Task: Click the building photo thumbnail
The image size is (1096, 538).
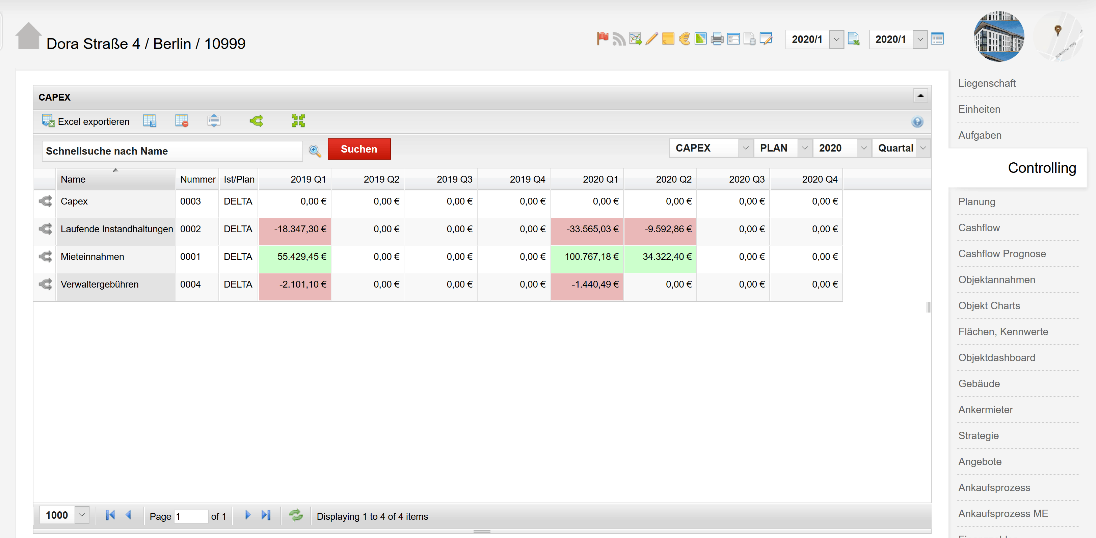Action: 998,37
